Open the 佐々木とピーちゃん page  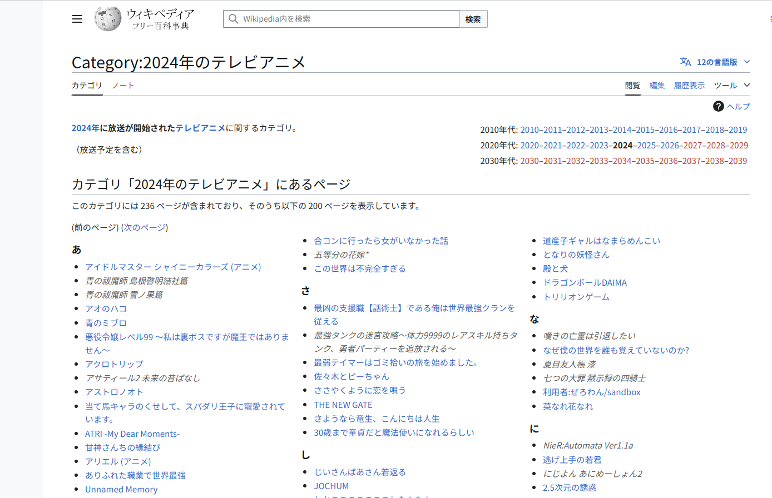coord(352,376)
